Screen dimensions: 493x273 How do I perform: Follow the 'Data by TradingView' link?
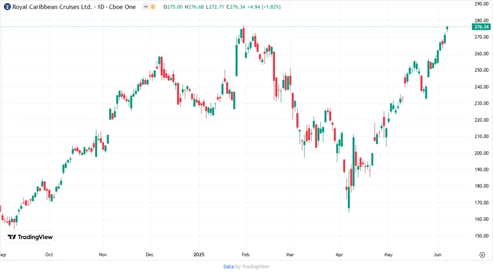tap(246, 267)
